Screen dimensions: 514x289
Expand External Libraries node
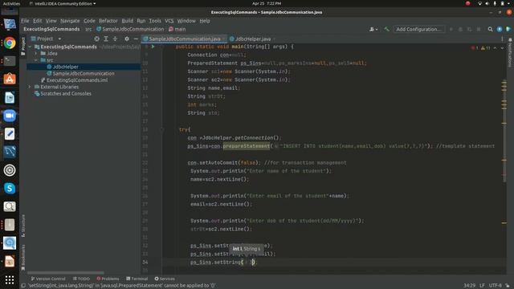pyautogui.click(x=30, y=87)
